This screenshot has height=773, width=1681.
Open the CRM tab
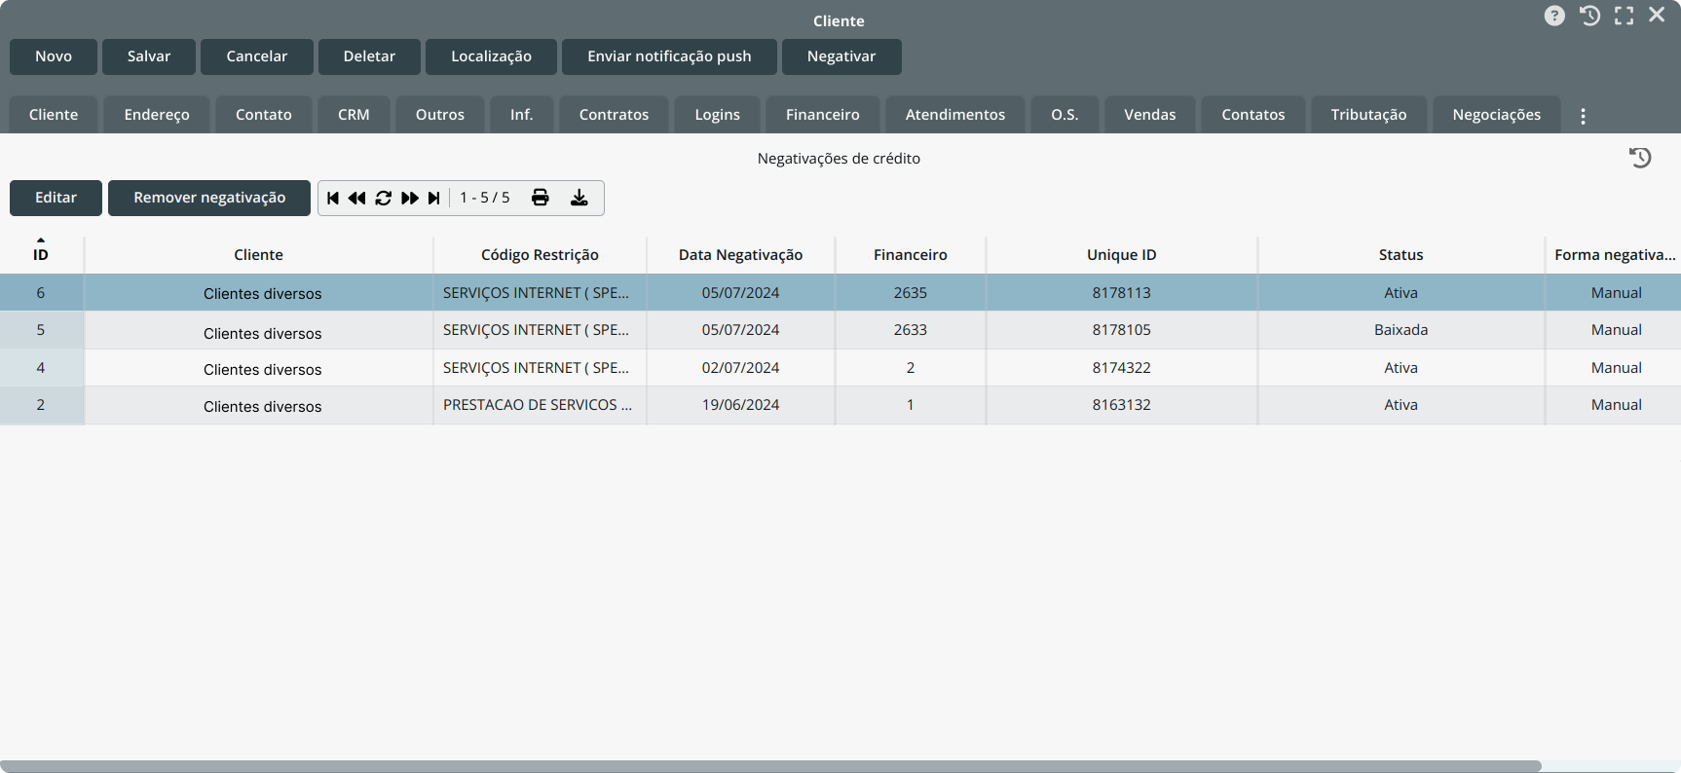pos(354,115)
